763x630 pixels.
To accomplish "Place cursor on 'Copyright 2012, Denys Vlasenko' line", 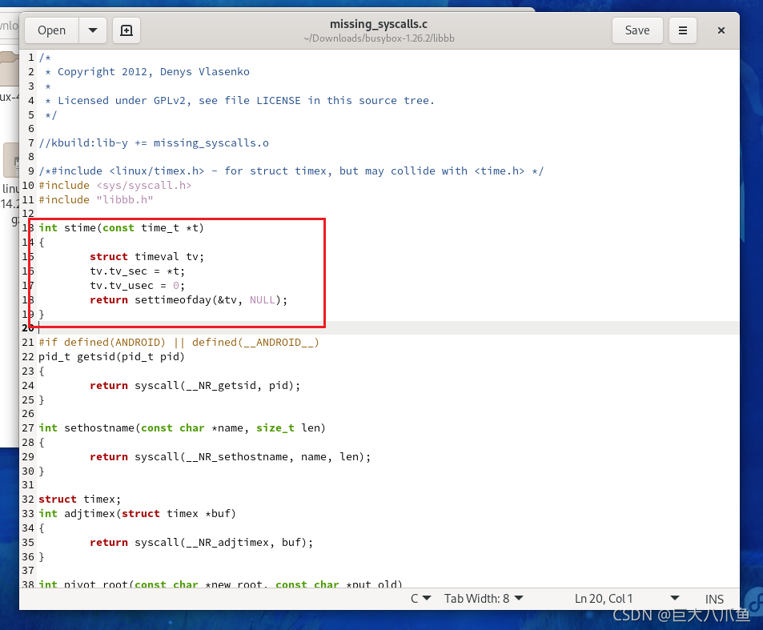I will click(147, 71).
